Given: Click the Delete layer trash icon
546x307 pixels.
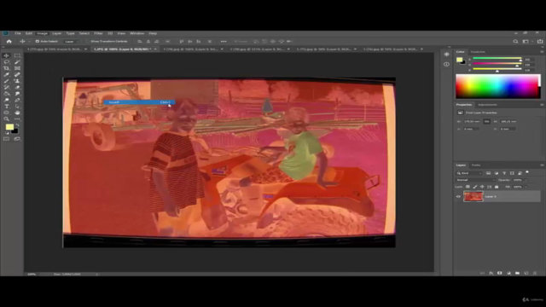Looking at the screenshot, I should [x=535, y=273].
